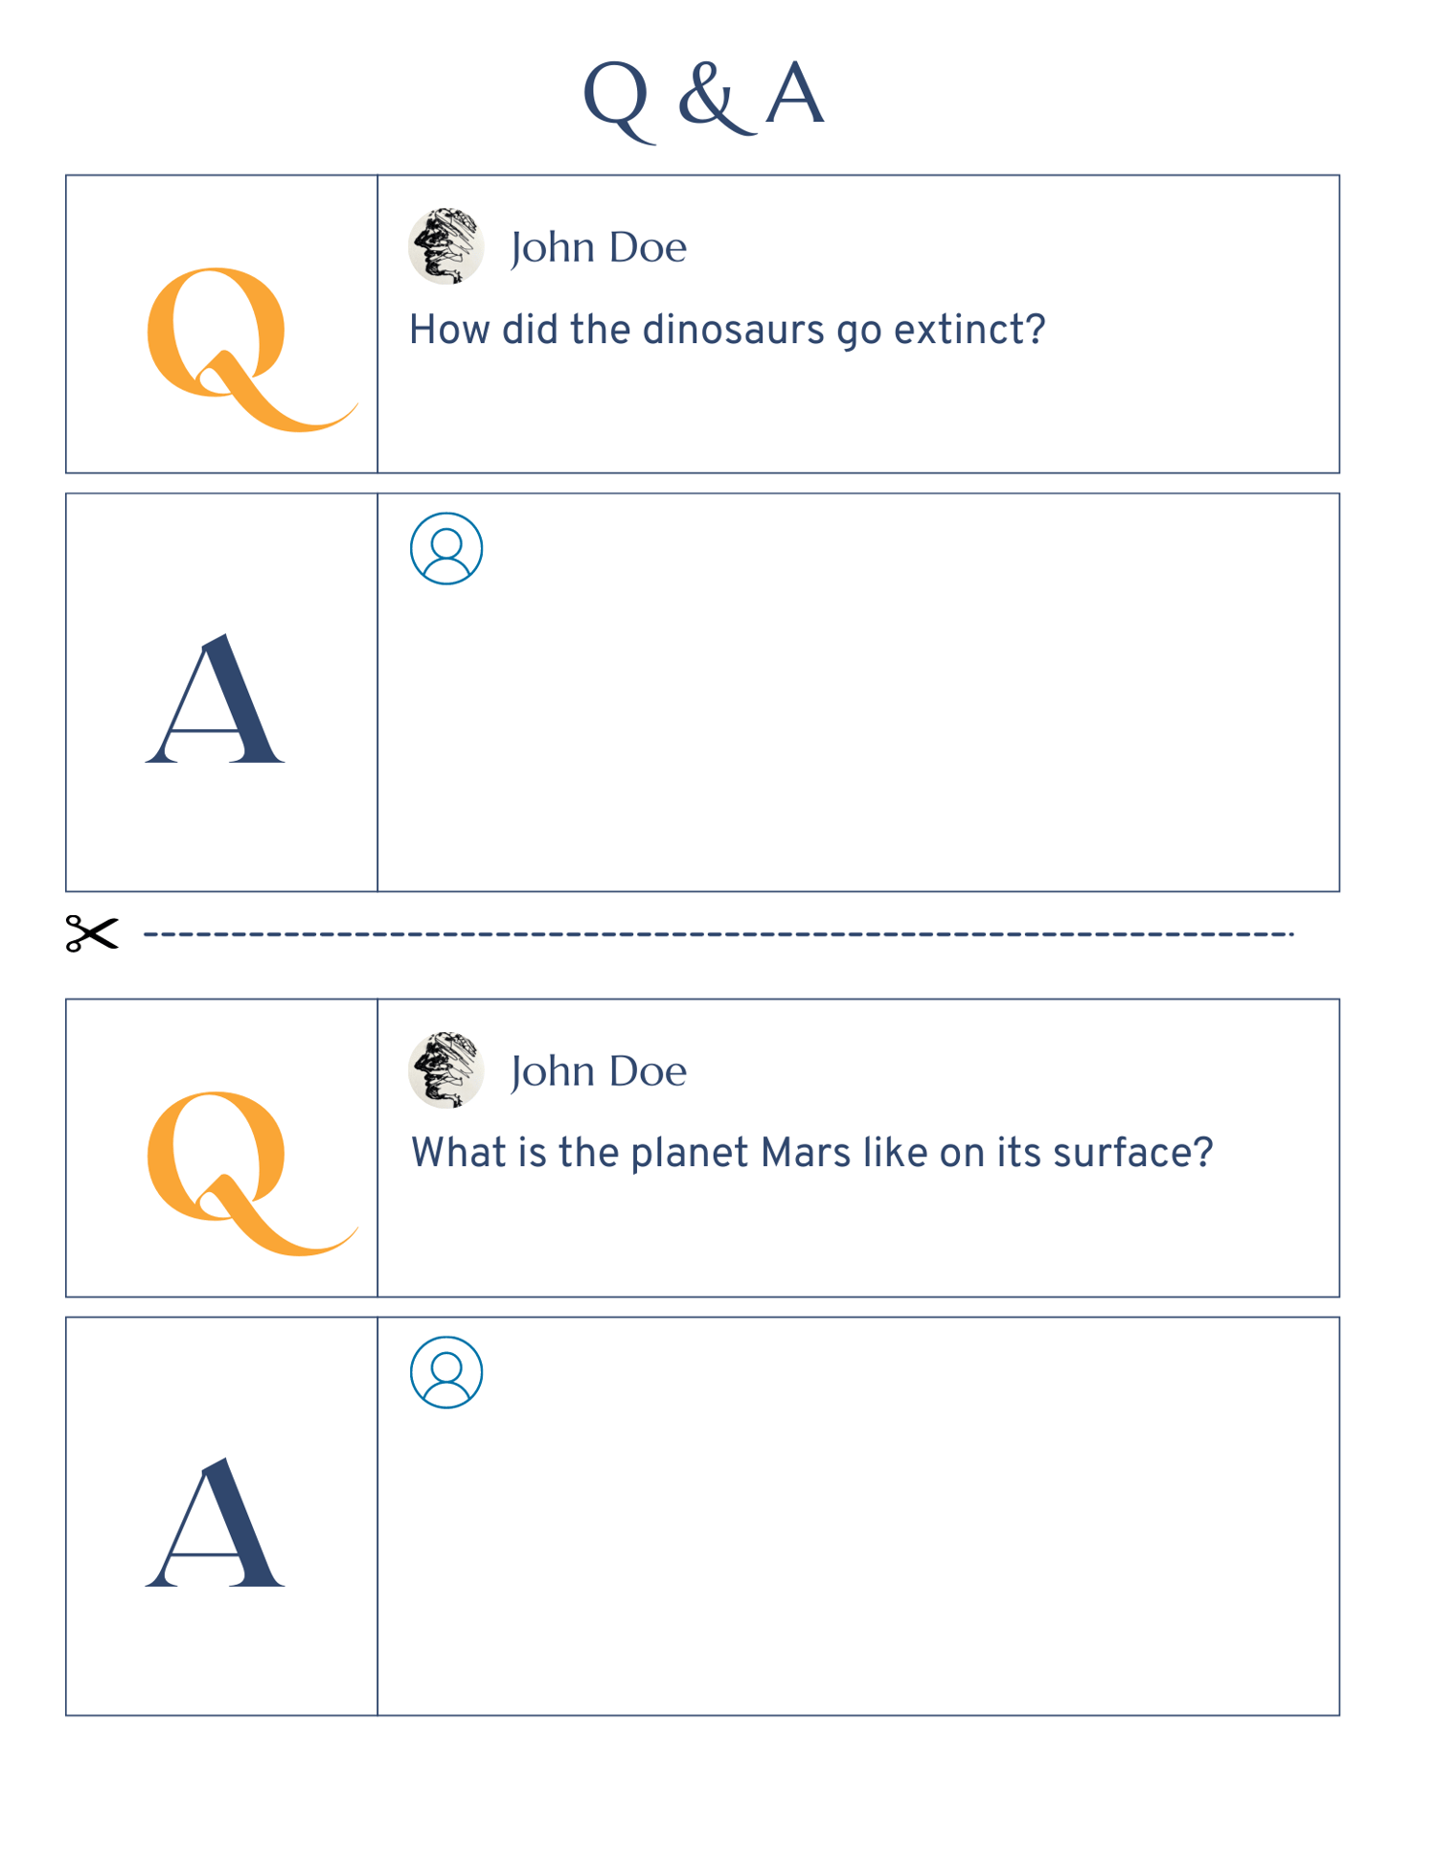Select the second orange Q letter graphic
The width and height of the screenshot is (1437, 1860).
click(251, 1173)
